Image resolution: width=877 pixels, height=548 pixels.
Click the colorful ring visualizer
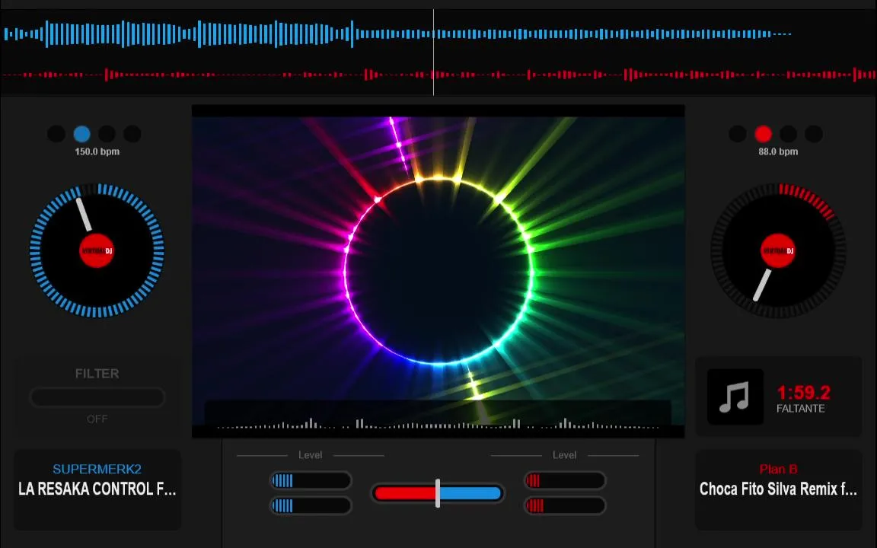438,271
